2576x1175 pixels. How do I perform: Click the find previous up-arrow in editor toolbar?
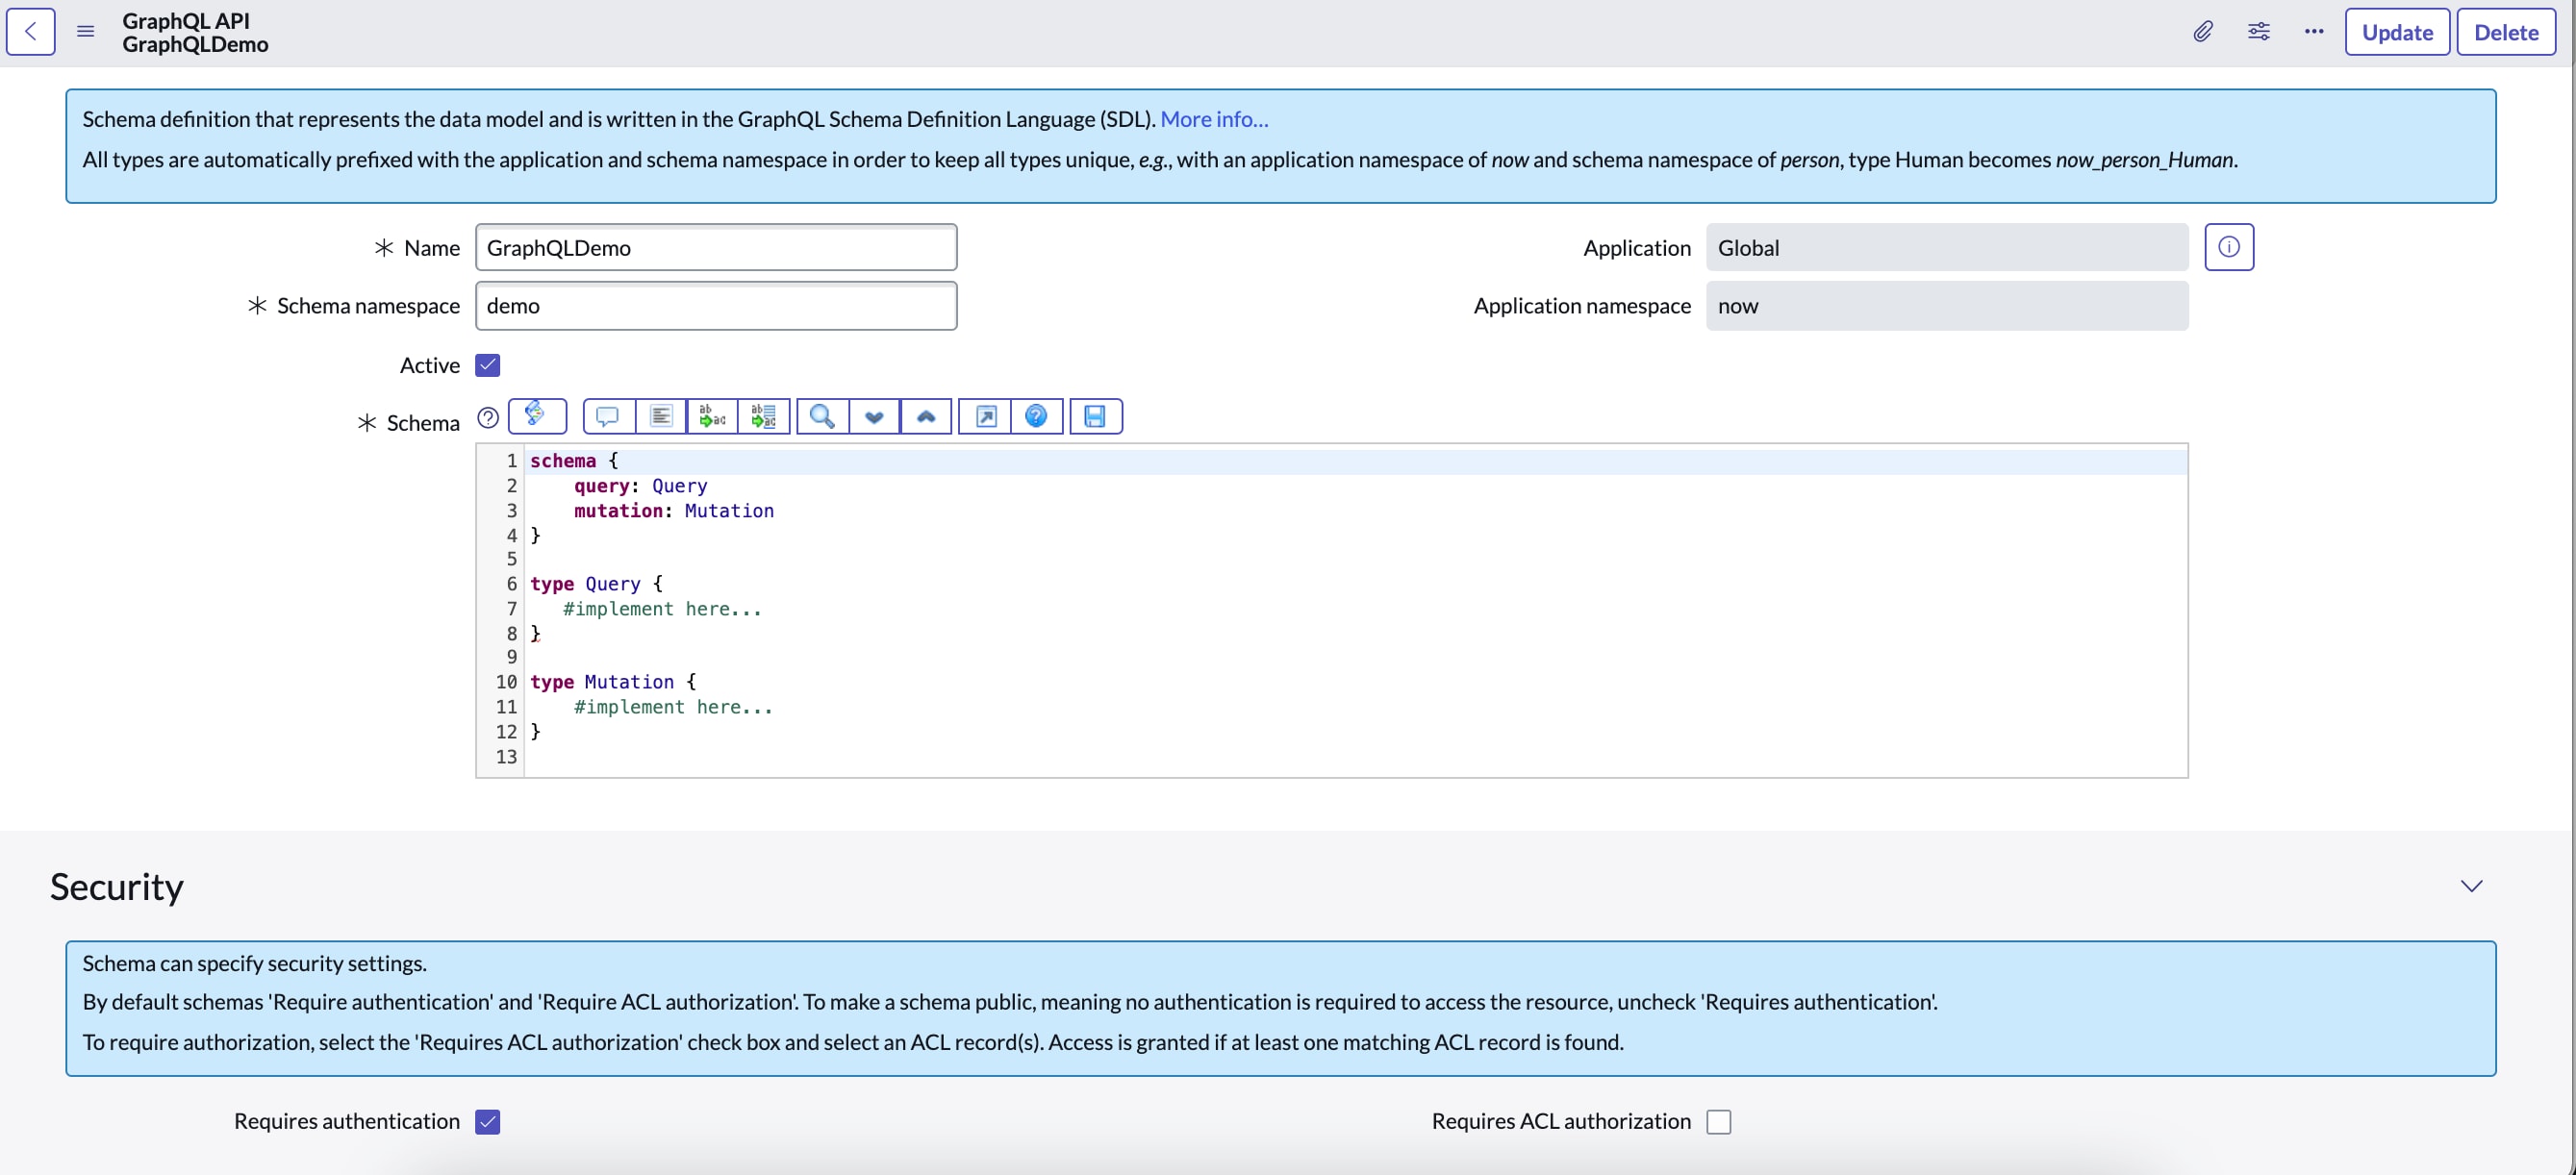[926, 416]
